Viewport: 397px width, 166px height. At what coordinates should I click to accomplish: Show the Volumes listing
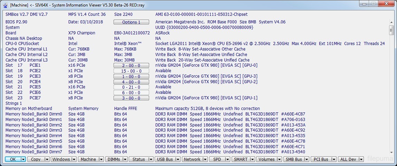267,159
